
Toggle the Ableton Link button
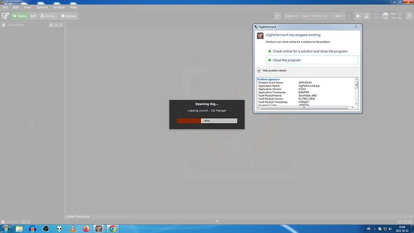coord(338,16)
